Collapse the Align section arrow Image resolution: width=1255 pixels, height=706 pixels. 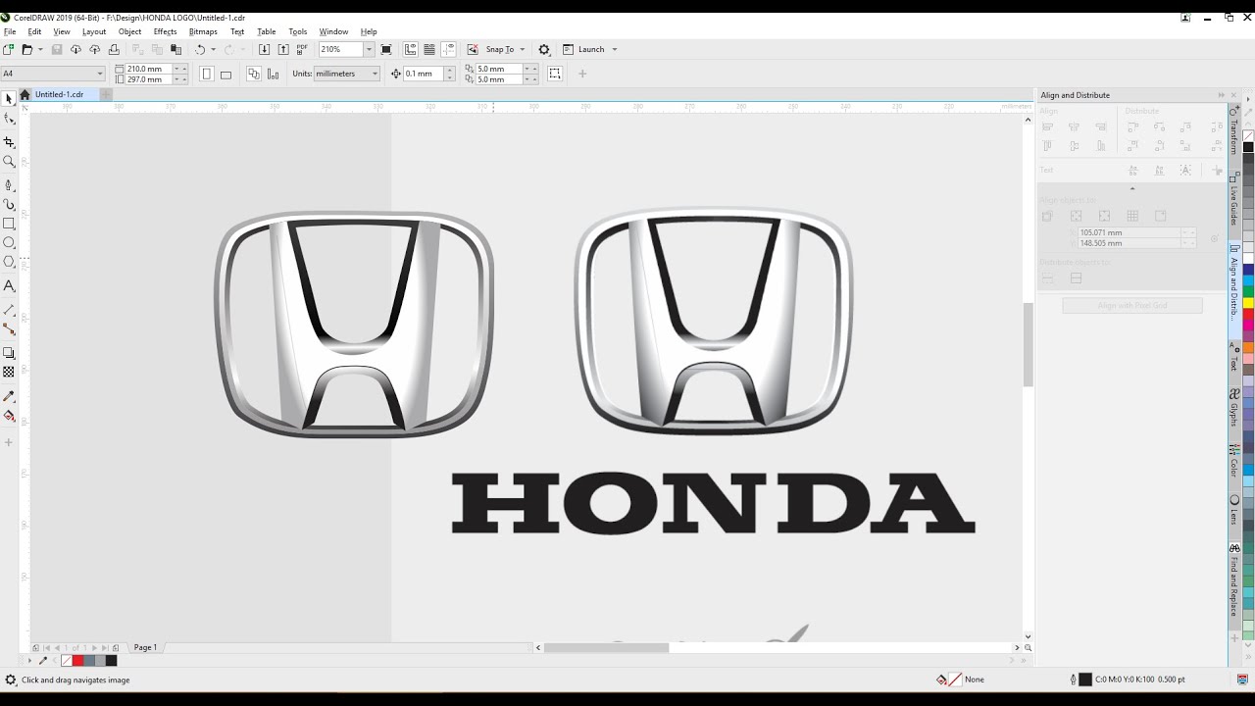click(x=1132, y=188)
